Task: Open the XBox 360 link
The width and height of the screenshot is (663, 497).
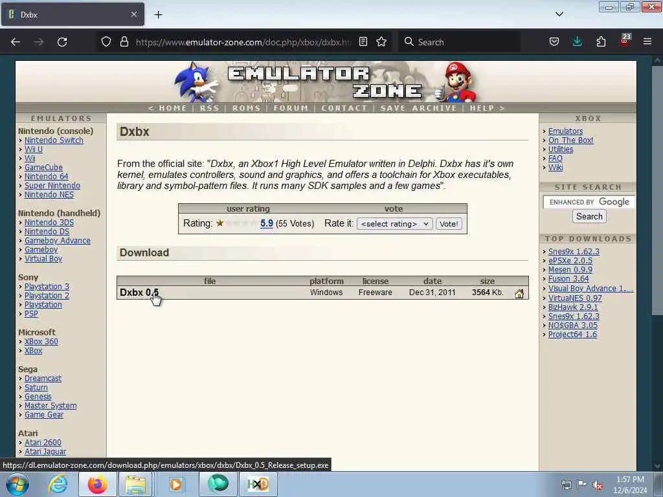Action: 41,342
